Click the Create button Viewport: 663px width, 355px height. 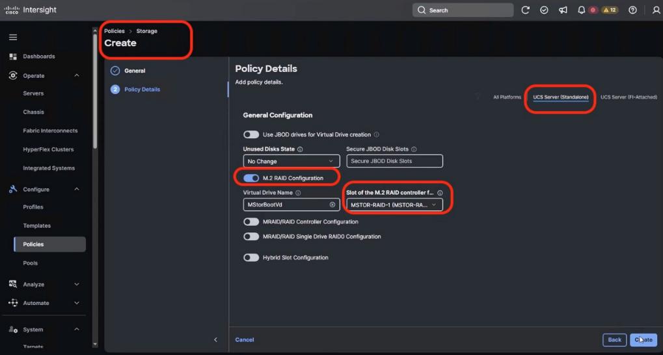643,340
